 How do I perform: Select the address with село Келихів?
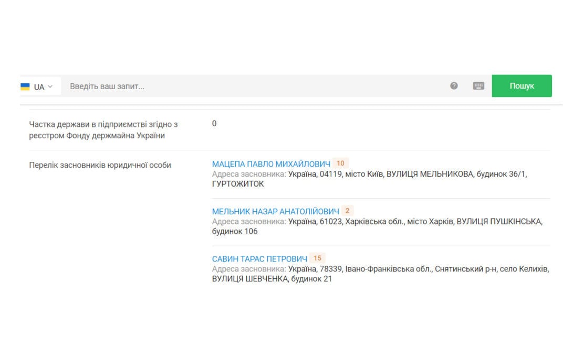(x=380, y=274)
